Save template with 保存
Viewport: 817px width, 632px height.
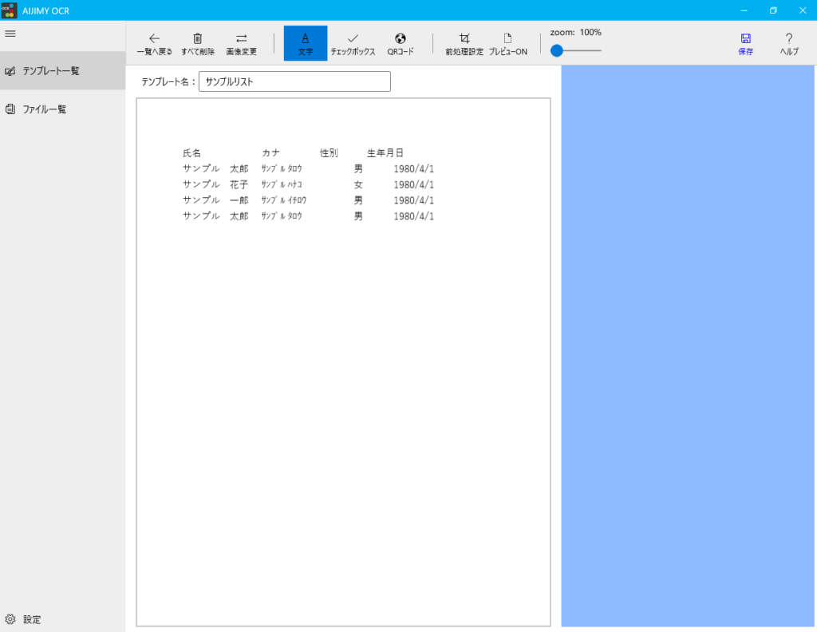746,44
